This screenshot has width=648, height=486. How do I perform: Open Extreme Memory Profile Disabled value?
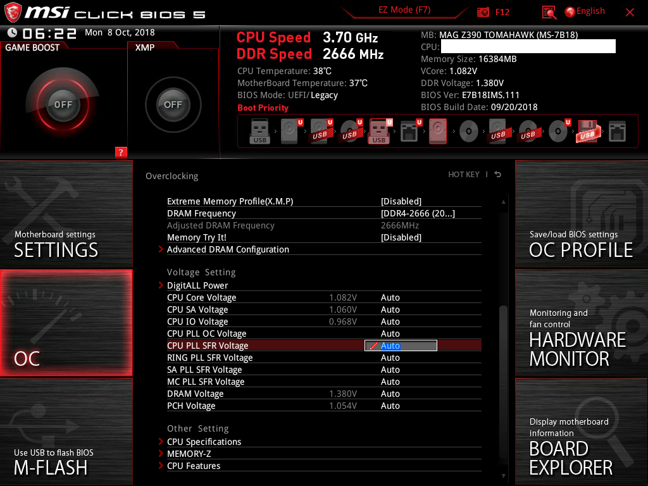coord(401,201)
